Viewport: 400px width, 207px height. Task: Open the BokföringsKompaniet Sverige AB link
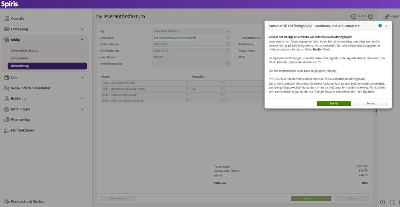pos(175,38)
